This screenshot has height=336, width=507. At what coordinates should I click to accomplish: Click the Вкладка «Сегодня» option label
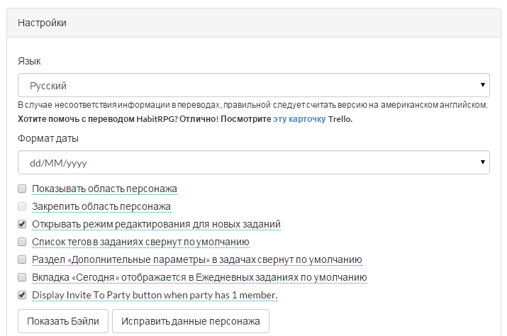199,278
